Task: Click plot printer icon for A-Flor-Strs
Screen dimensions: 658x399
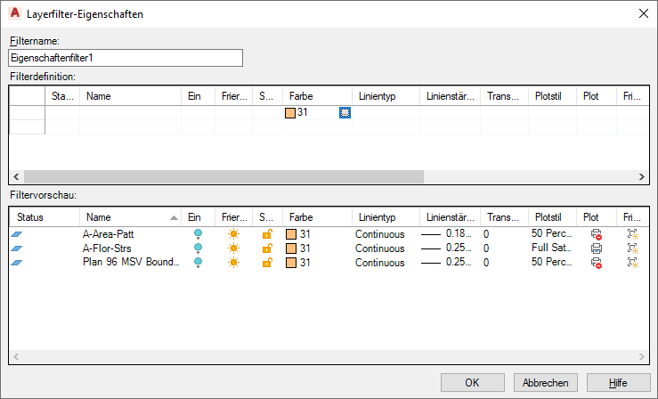Action: pos(597,248)
